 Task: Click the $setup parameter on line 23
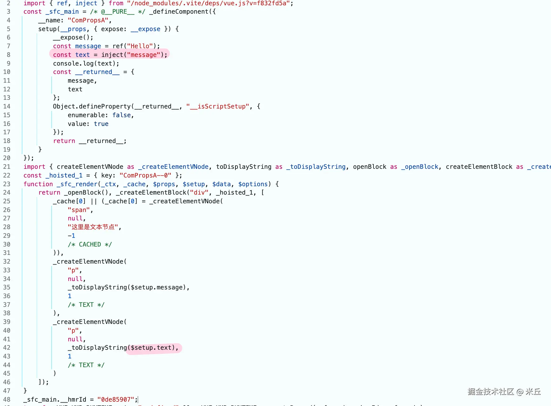click(194, 184)
